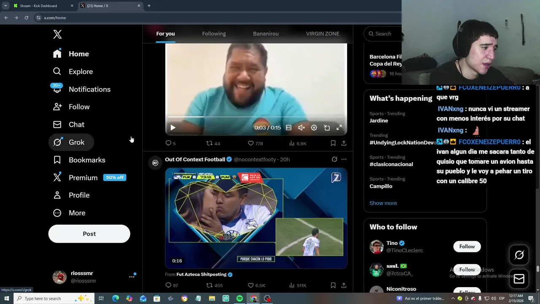Switch to the VIRGIN ZONE tab

coord(322,34)
